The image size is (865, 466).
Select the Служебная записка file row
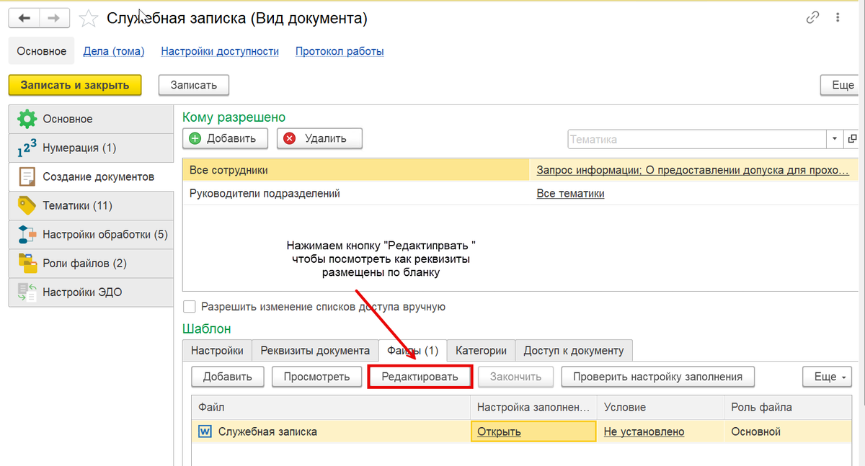pos(522,431)
